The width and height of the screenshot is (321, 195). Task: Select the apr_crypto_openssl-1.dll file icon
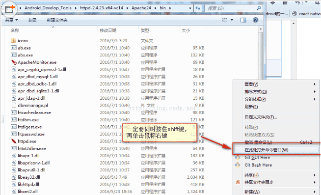click(14, 69)
